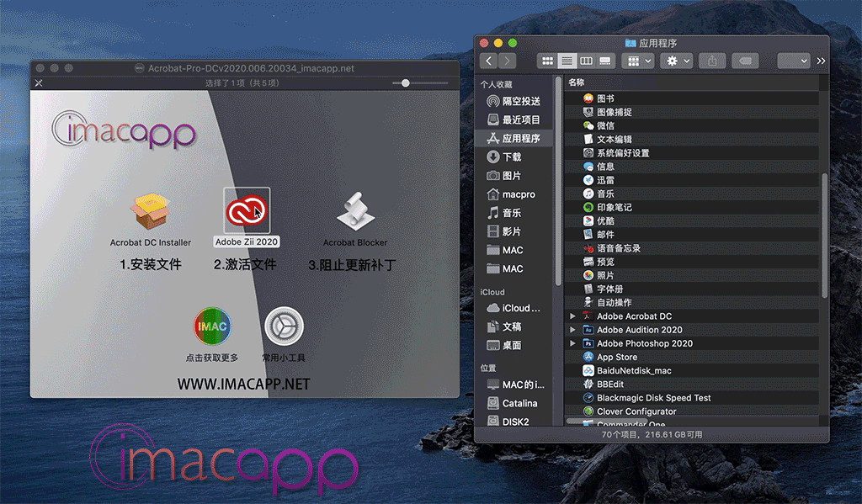The height and width of the screenshot is (504, 862).
Task: Open the 常用小工具 gear icon
Action: pyautogui.click(x=284, y=326)
